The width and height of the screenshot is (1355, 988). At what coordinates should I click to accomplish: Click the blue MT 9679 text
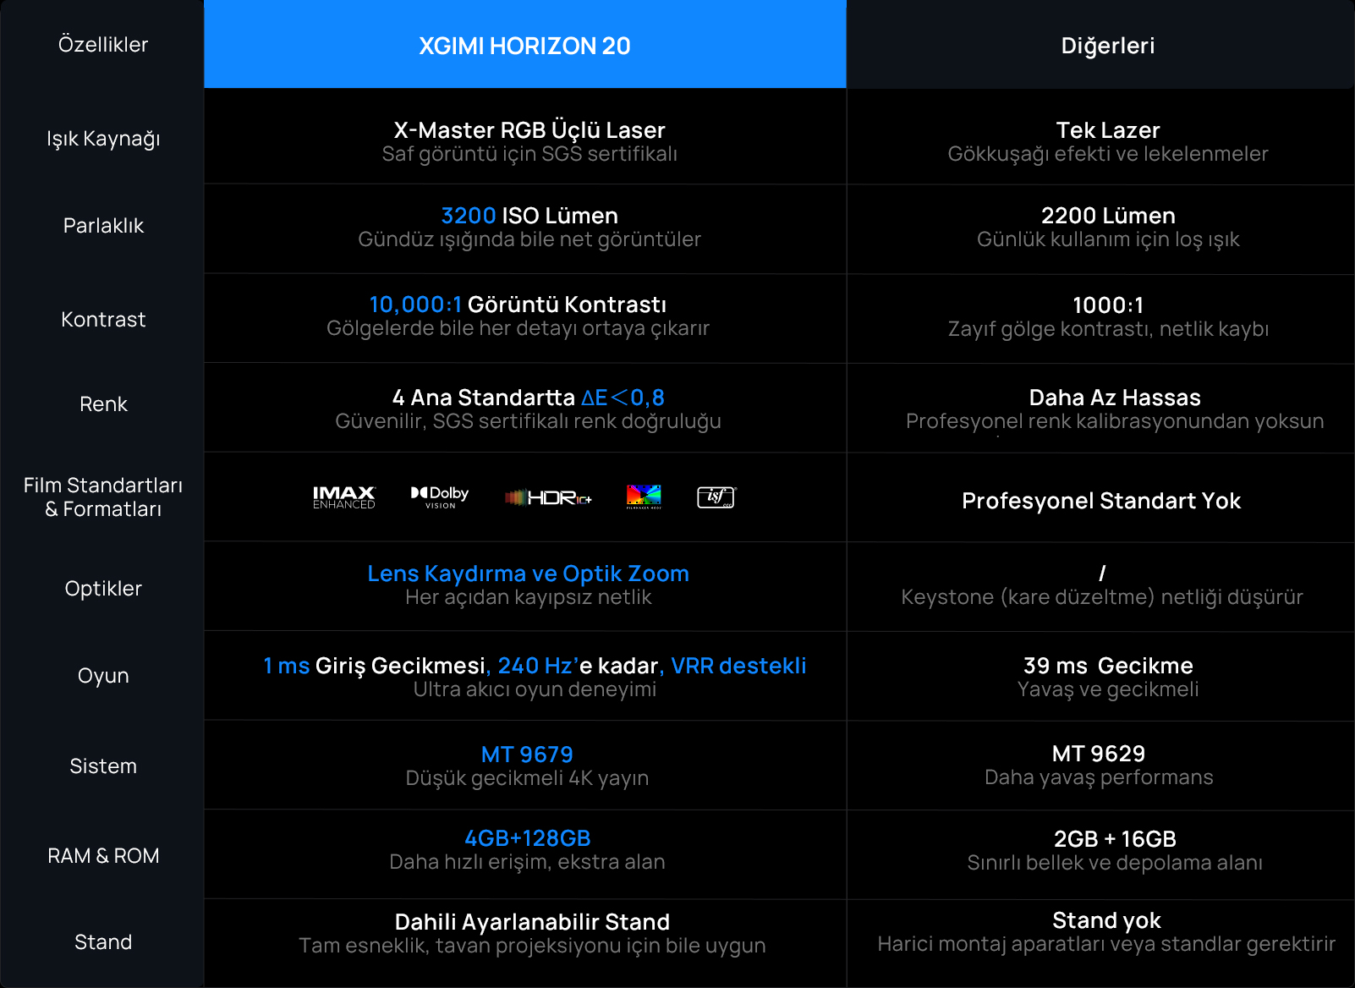pos(527,755)
